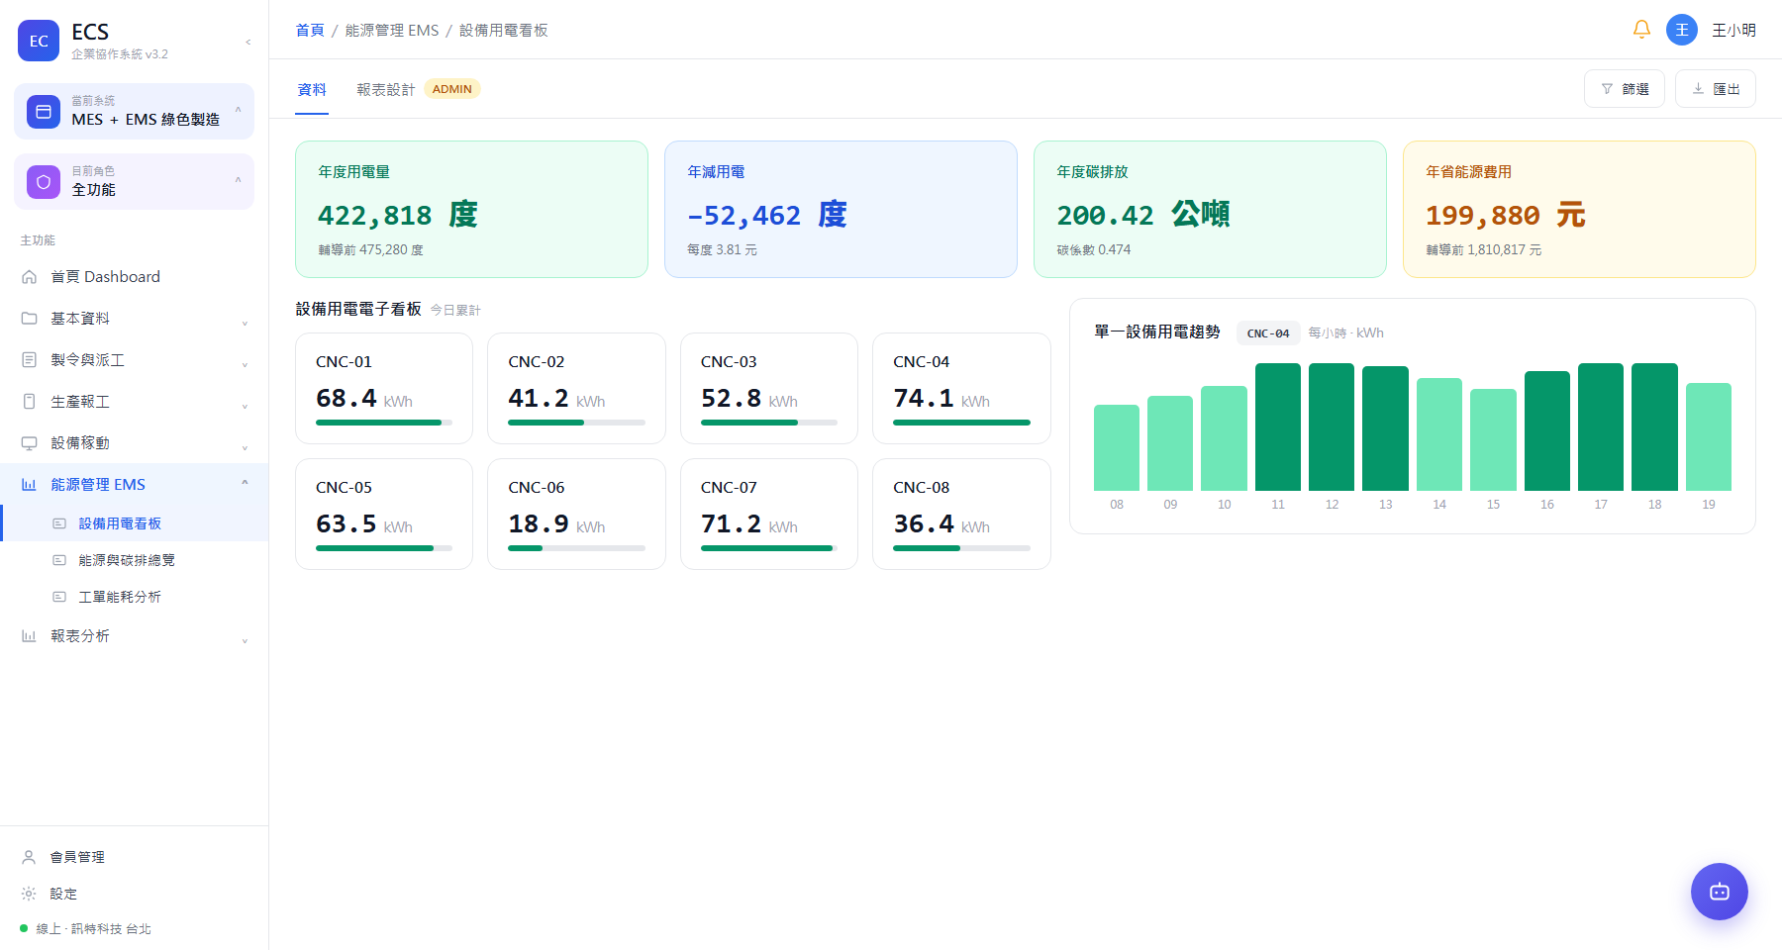
Task: Click the 基本資料 folder icon
Action: coord(30,319)
